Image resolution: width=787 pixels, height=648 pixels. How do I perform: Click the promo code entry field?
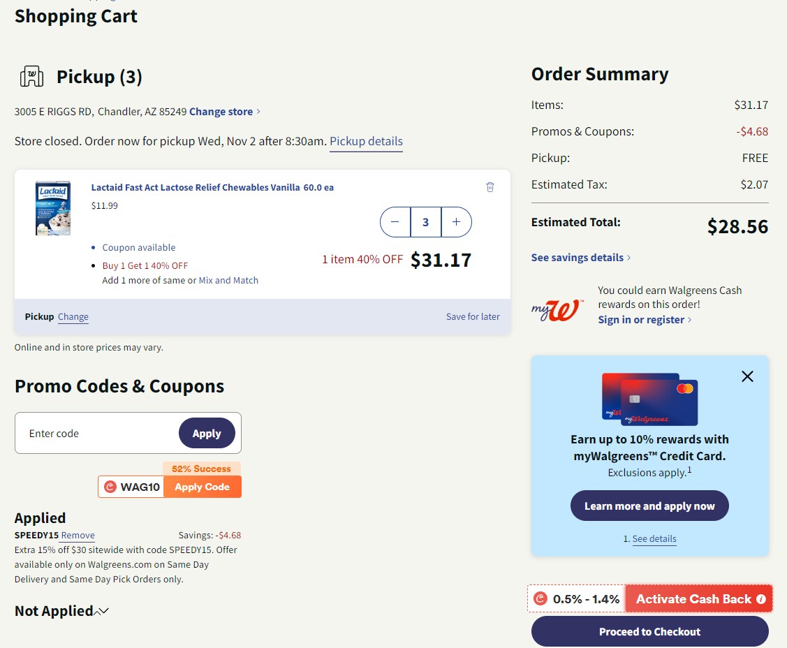pyautogui.click(x=98, y=433)
